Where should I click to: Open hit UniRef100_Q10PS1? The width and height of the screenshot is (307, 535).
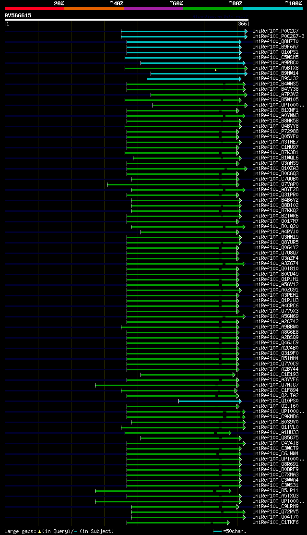point(276,52)
